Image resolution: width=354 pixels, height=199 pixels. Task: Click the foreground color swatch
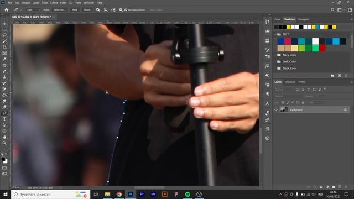pyautogui.click(x=3, y=159)
